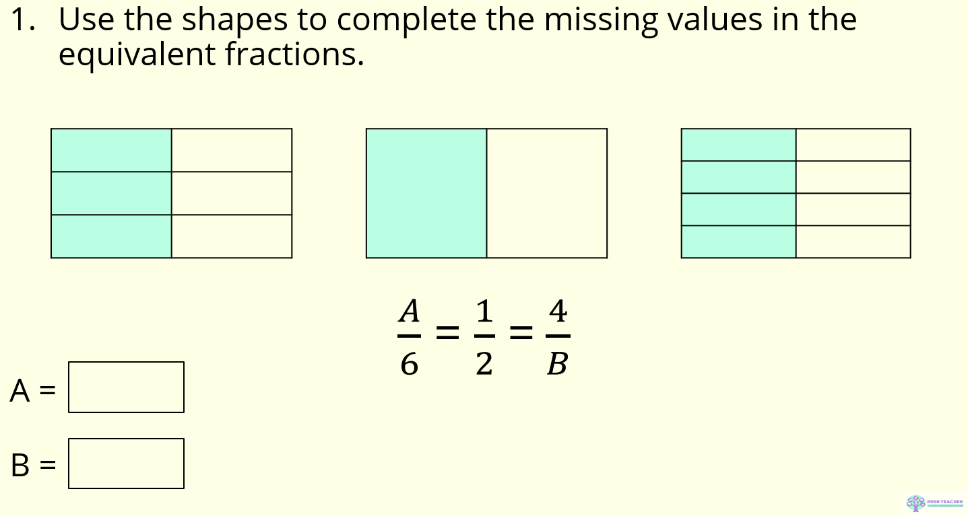Viewport: 968px width, 516px height.
Task: Click the denominator B in the fraction equation
Action: [x=557, y=364]
